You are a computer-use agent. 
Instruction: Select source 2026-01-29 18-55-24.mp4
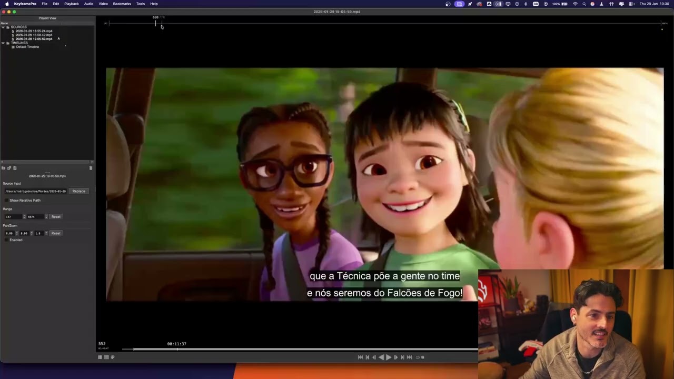34,31
